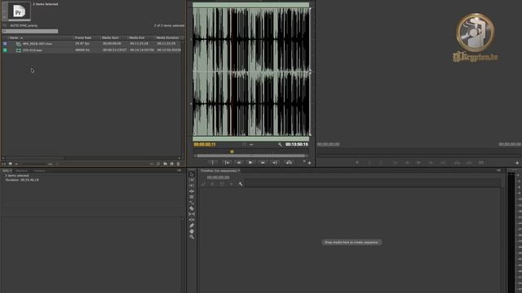Click Mark In button in Source monitor

(212, 163)
